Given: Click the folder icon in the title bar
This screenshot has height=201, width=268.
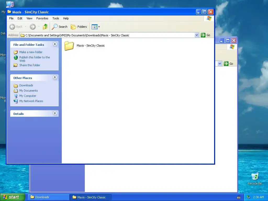Looking at the screenshot, I should (x=9, y=12).
